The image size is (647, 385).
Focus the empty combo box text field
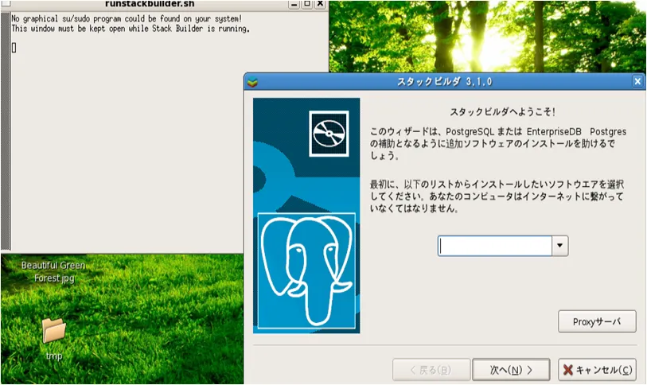click(x=495, y=246)
